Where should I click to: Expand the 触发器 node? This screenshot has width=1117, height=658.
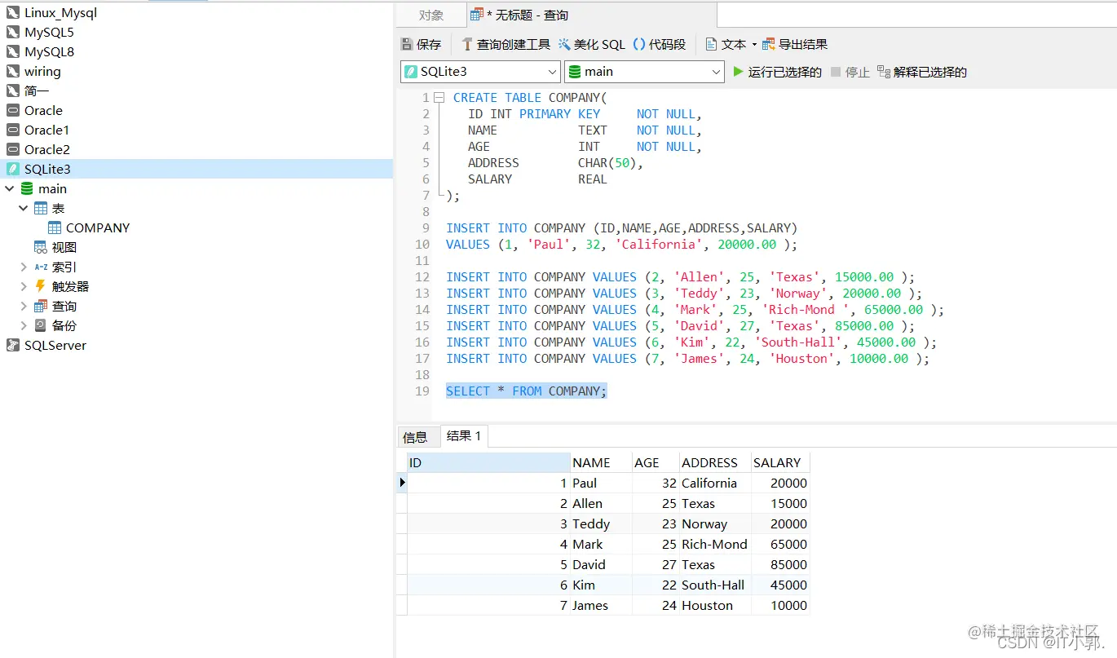pos(24,287)
